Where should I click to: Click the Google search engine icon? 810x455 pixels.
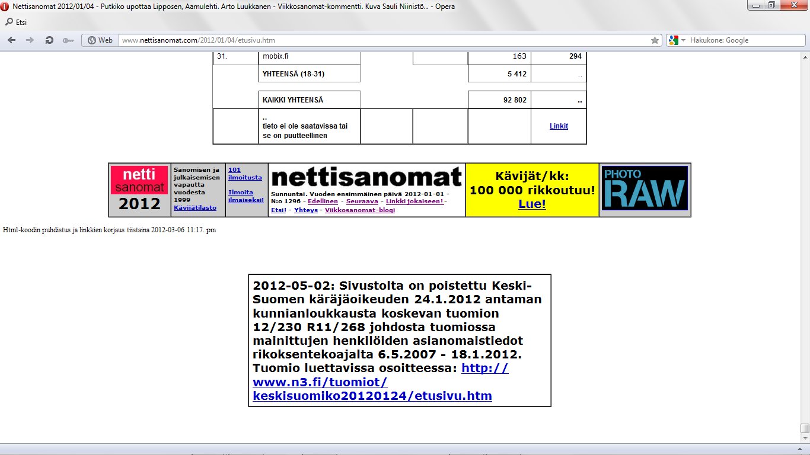[x=673, y=40]
